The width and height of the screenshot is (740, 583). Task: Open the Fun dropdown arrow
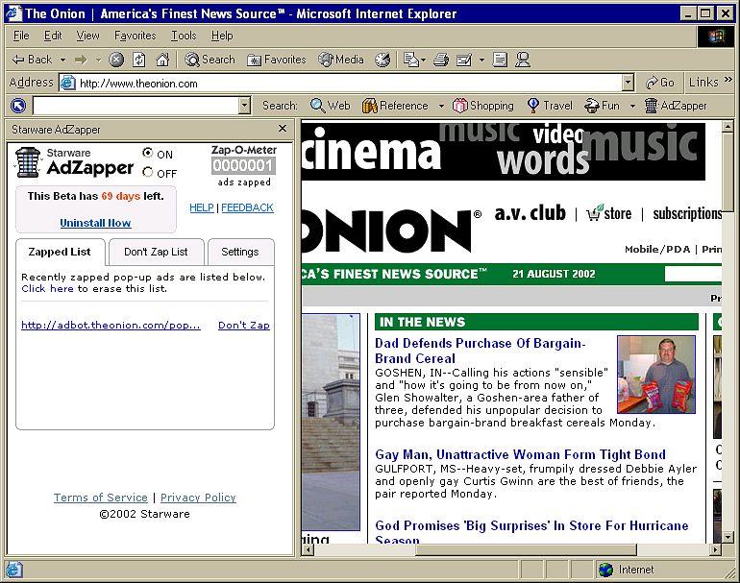pyautogui.click(x=633, y=106)
